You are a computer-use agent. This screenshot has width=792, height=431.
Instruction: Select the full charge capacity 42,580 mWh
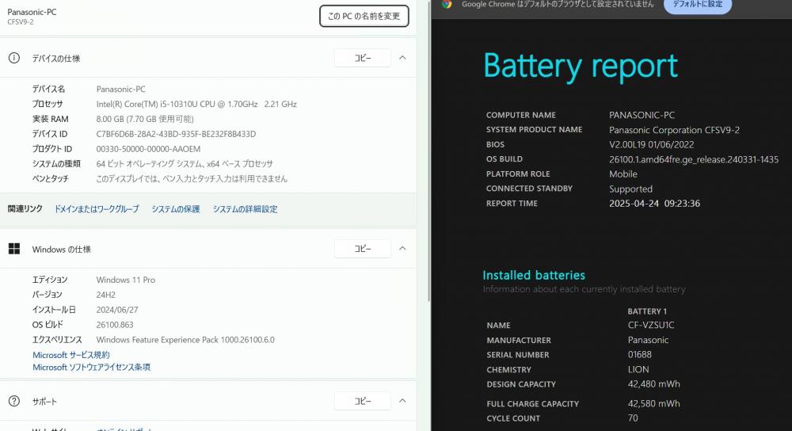pyautogui.click(x=653, y=404)
